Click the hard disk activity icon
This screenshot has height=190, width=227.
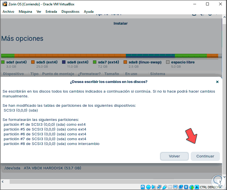click(143, 187)
